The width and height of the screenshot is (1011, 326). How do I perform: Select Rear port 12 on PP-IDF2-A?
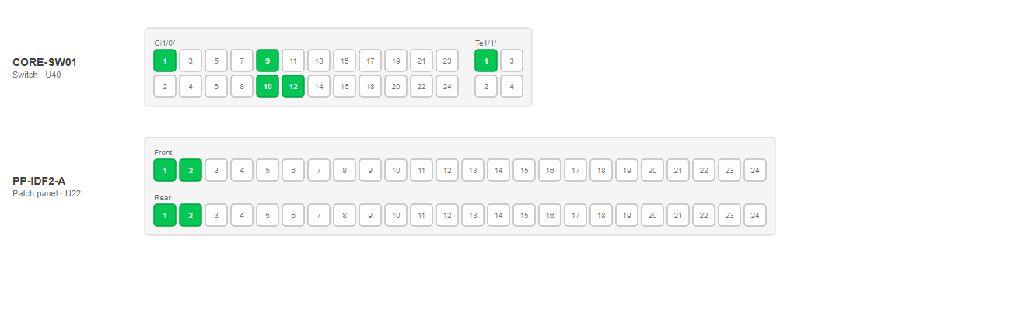pos(447,215)
